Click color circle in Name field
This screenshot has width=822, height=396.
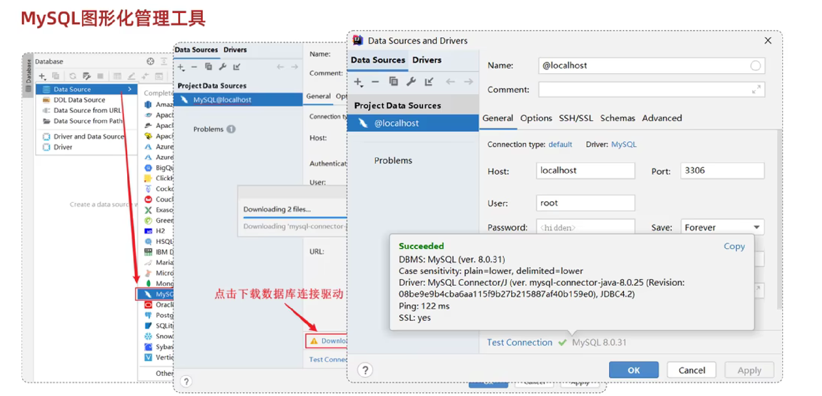tap(755, 66)
